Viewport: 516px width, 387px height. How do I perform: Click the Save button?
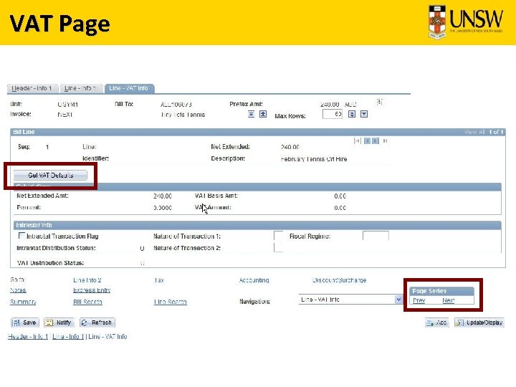pos(25,322)
